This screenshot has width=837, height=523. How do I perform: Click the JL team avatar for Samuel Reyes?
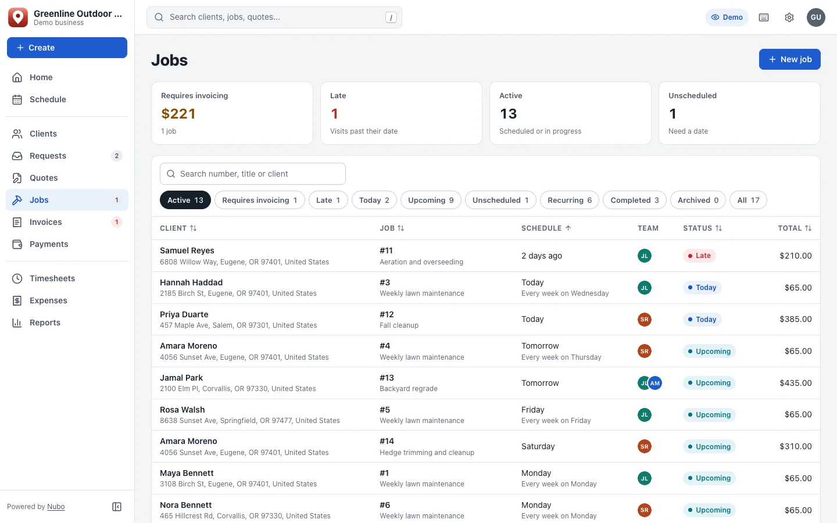(x=644, y=256)
